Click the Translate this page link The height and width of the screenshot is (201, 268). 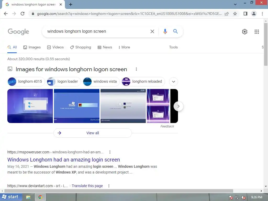(x=87, y=186)
